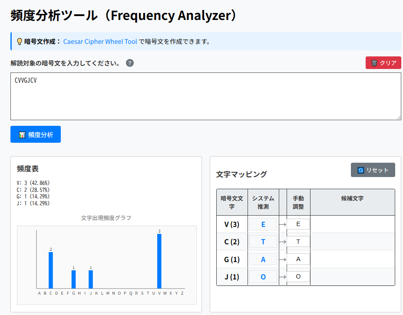
Task: Click the bar chart icon on analysis button
Action: pyautogui.click(x=23, y=135)
